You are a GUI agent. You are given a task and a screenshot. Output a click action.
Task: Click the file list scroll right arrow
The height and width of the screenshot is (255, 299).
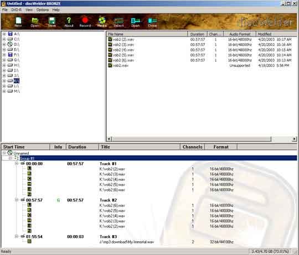pos(295,139)
